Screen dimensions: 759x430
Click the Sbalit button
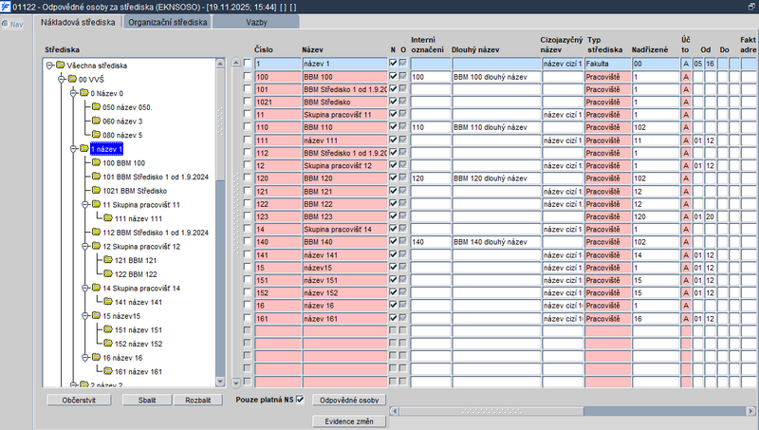click(147, 400)
